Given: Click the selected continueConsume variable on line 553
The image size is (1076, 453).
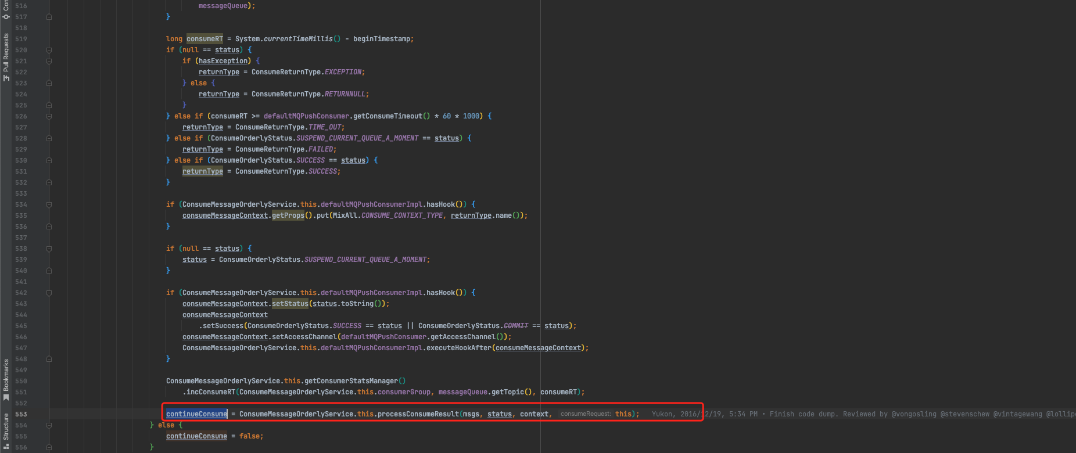Looking at the screenshot, I should 196,414.
